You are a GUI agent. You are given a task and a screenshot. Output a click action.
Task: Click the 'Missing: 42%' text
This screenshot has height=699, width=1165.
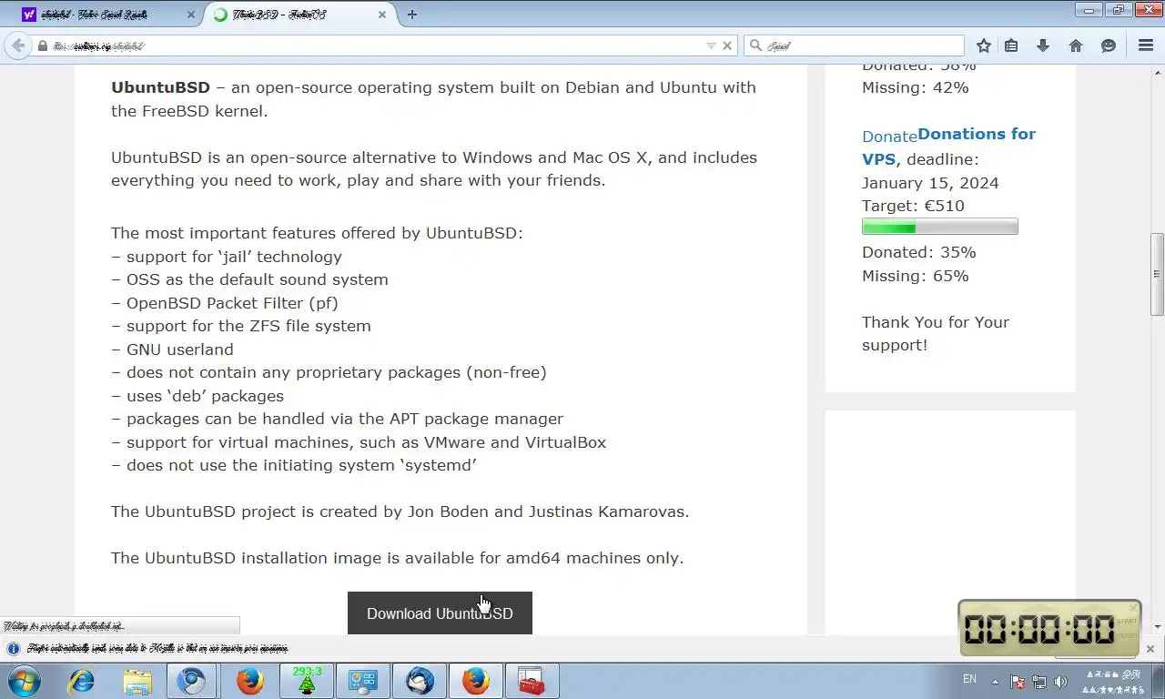pos(915,87)
